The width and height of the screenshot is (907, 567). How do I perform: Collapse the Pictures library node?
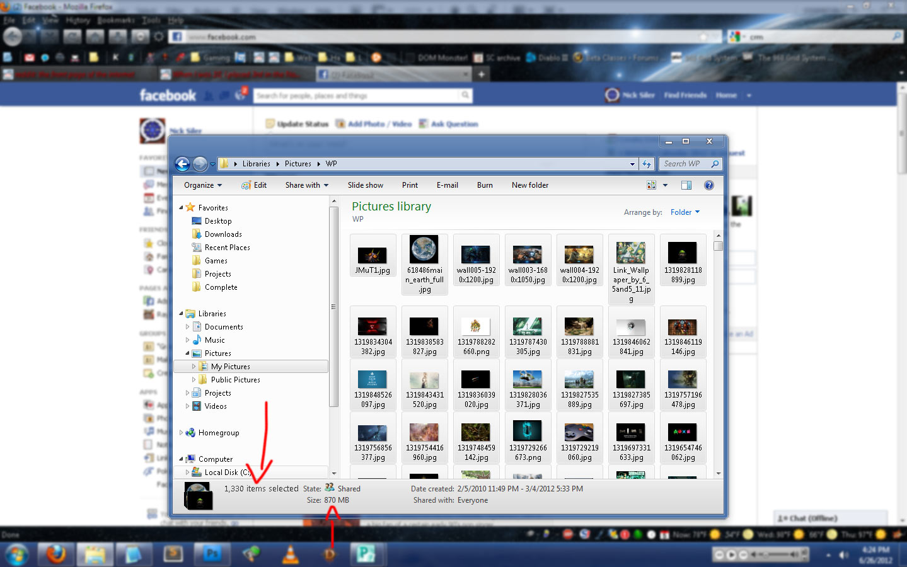click(187, 353)
